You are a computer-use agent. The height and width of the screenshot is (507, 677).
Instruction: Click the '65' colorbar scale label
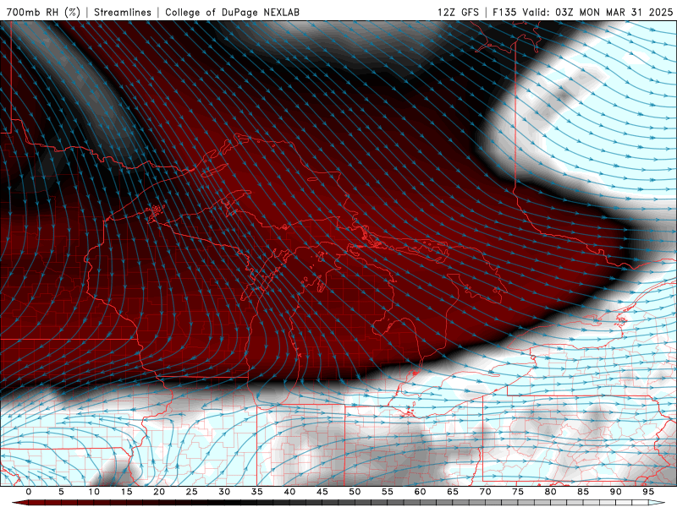click(x=453, y=492)
